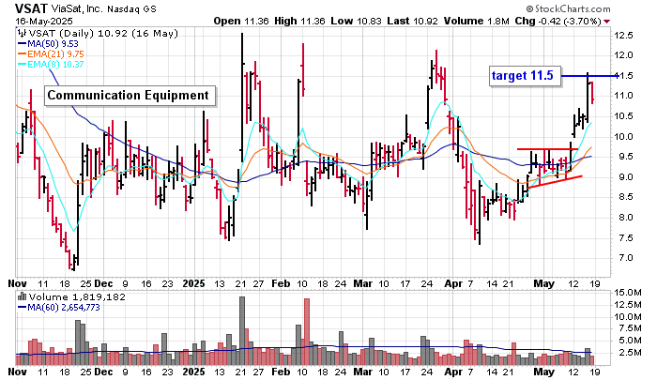This screenshot has height=380, width=657.
Task: Click the 5.0M volume axis label
Action: [630, 341]
